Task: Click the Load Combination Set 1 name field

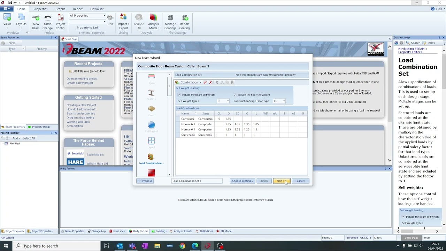Action: coord(197,181)
